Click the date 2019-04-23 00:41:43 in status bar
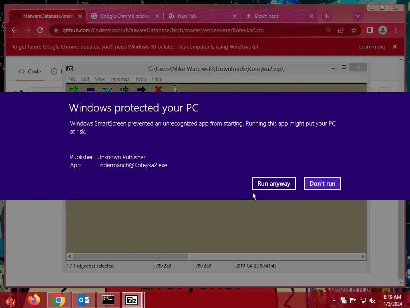Image resolution: width=410 pixels, height=308 pixels. (x=256, y=266)
